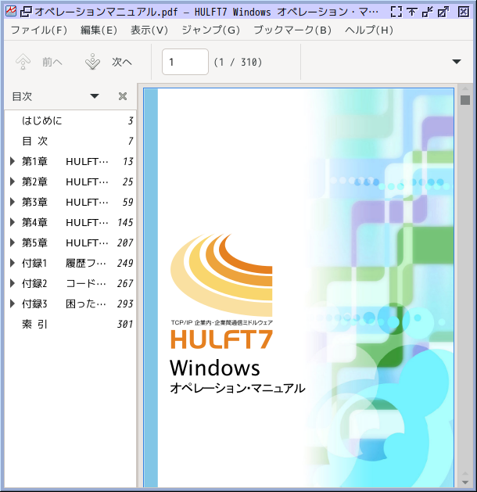
Task: Select 付録3 困った… entry text
Action: 64,303
